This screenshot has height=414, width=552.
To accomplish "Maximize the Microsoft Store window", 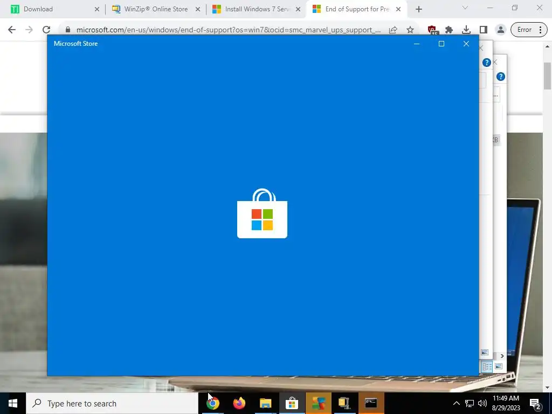I will (441, 44).
